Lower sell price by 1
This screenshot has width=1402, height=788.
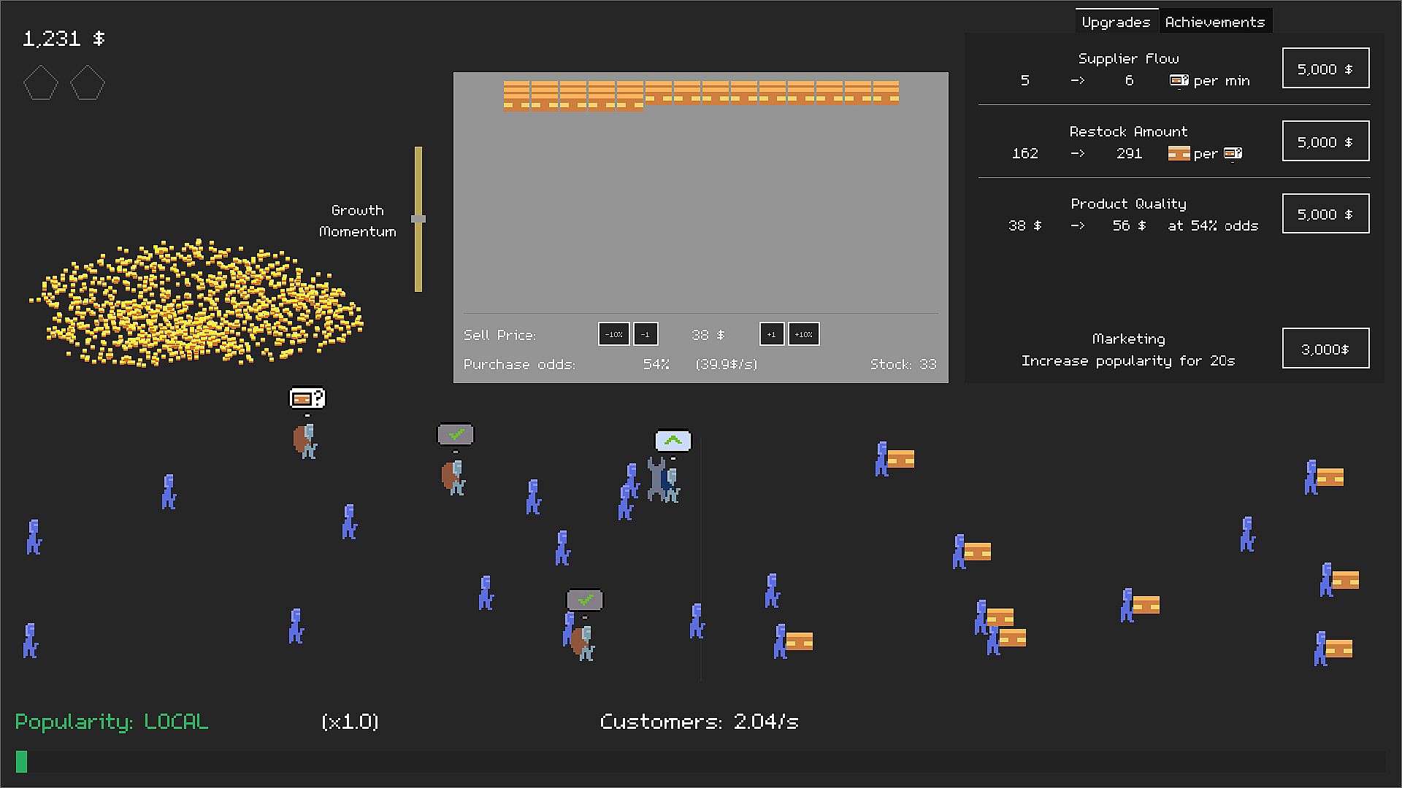tap(646, 334)
